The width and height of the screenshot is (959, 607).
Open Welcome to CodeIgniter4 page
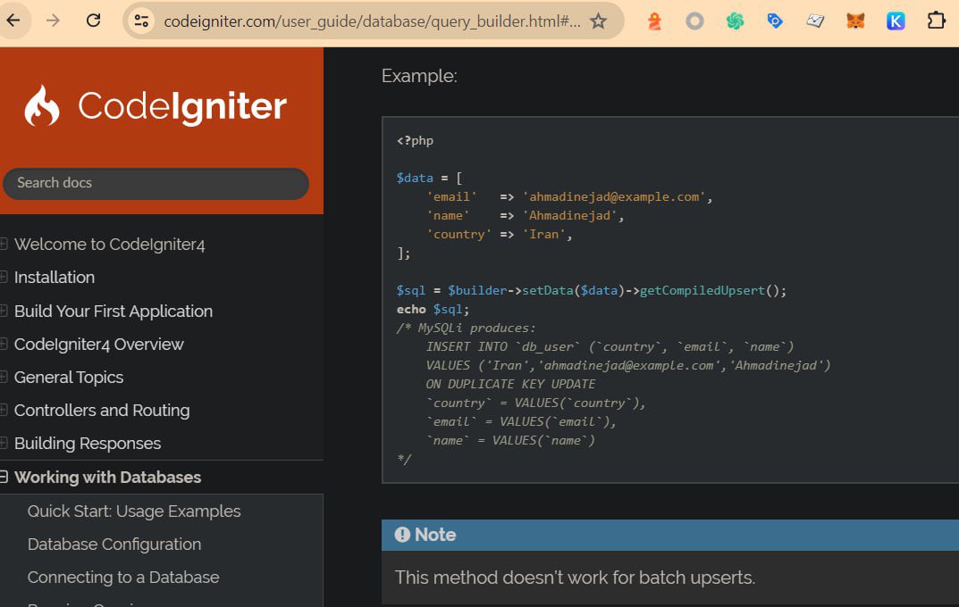[x=109, y=245]
